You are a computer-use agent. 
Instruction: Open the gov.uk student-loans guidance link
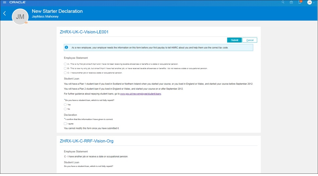pos(141,94)
